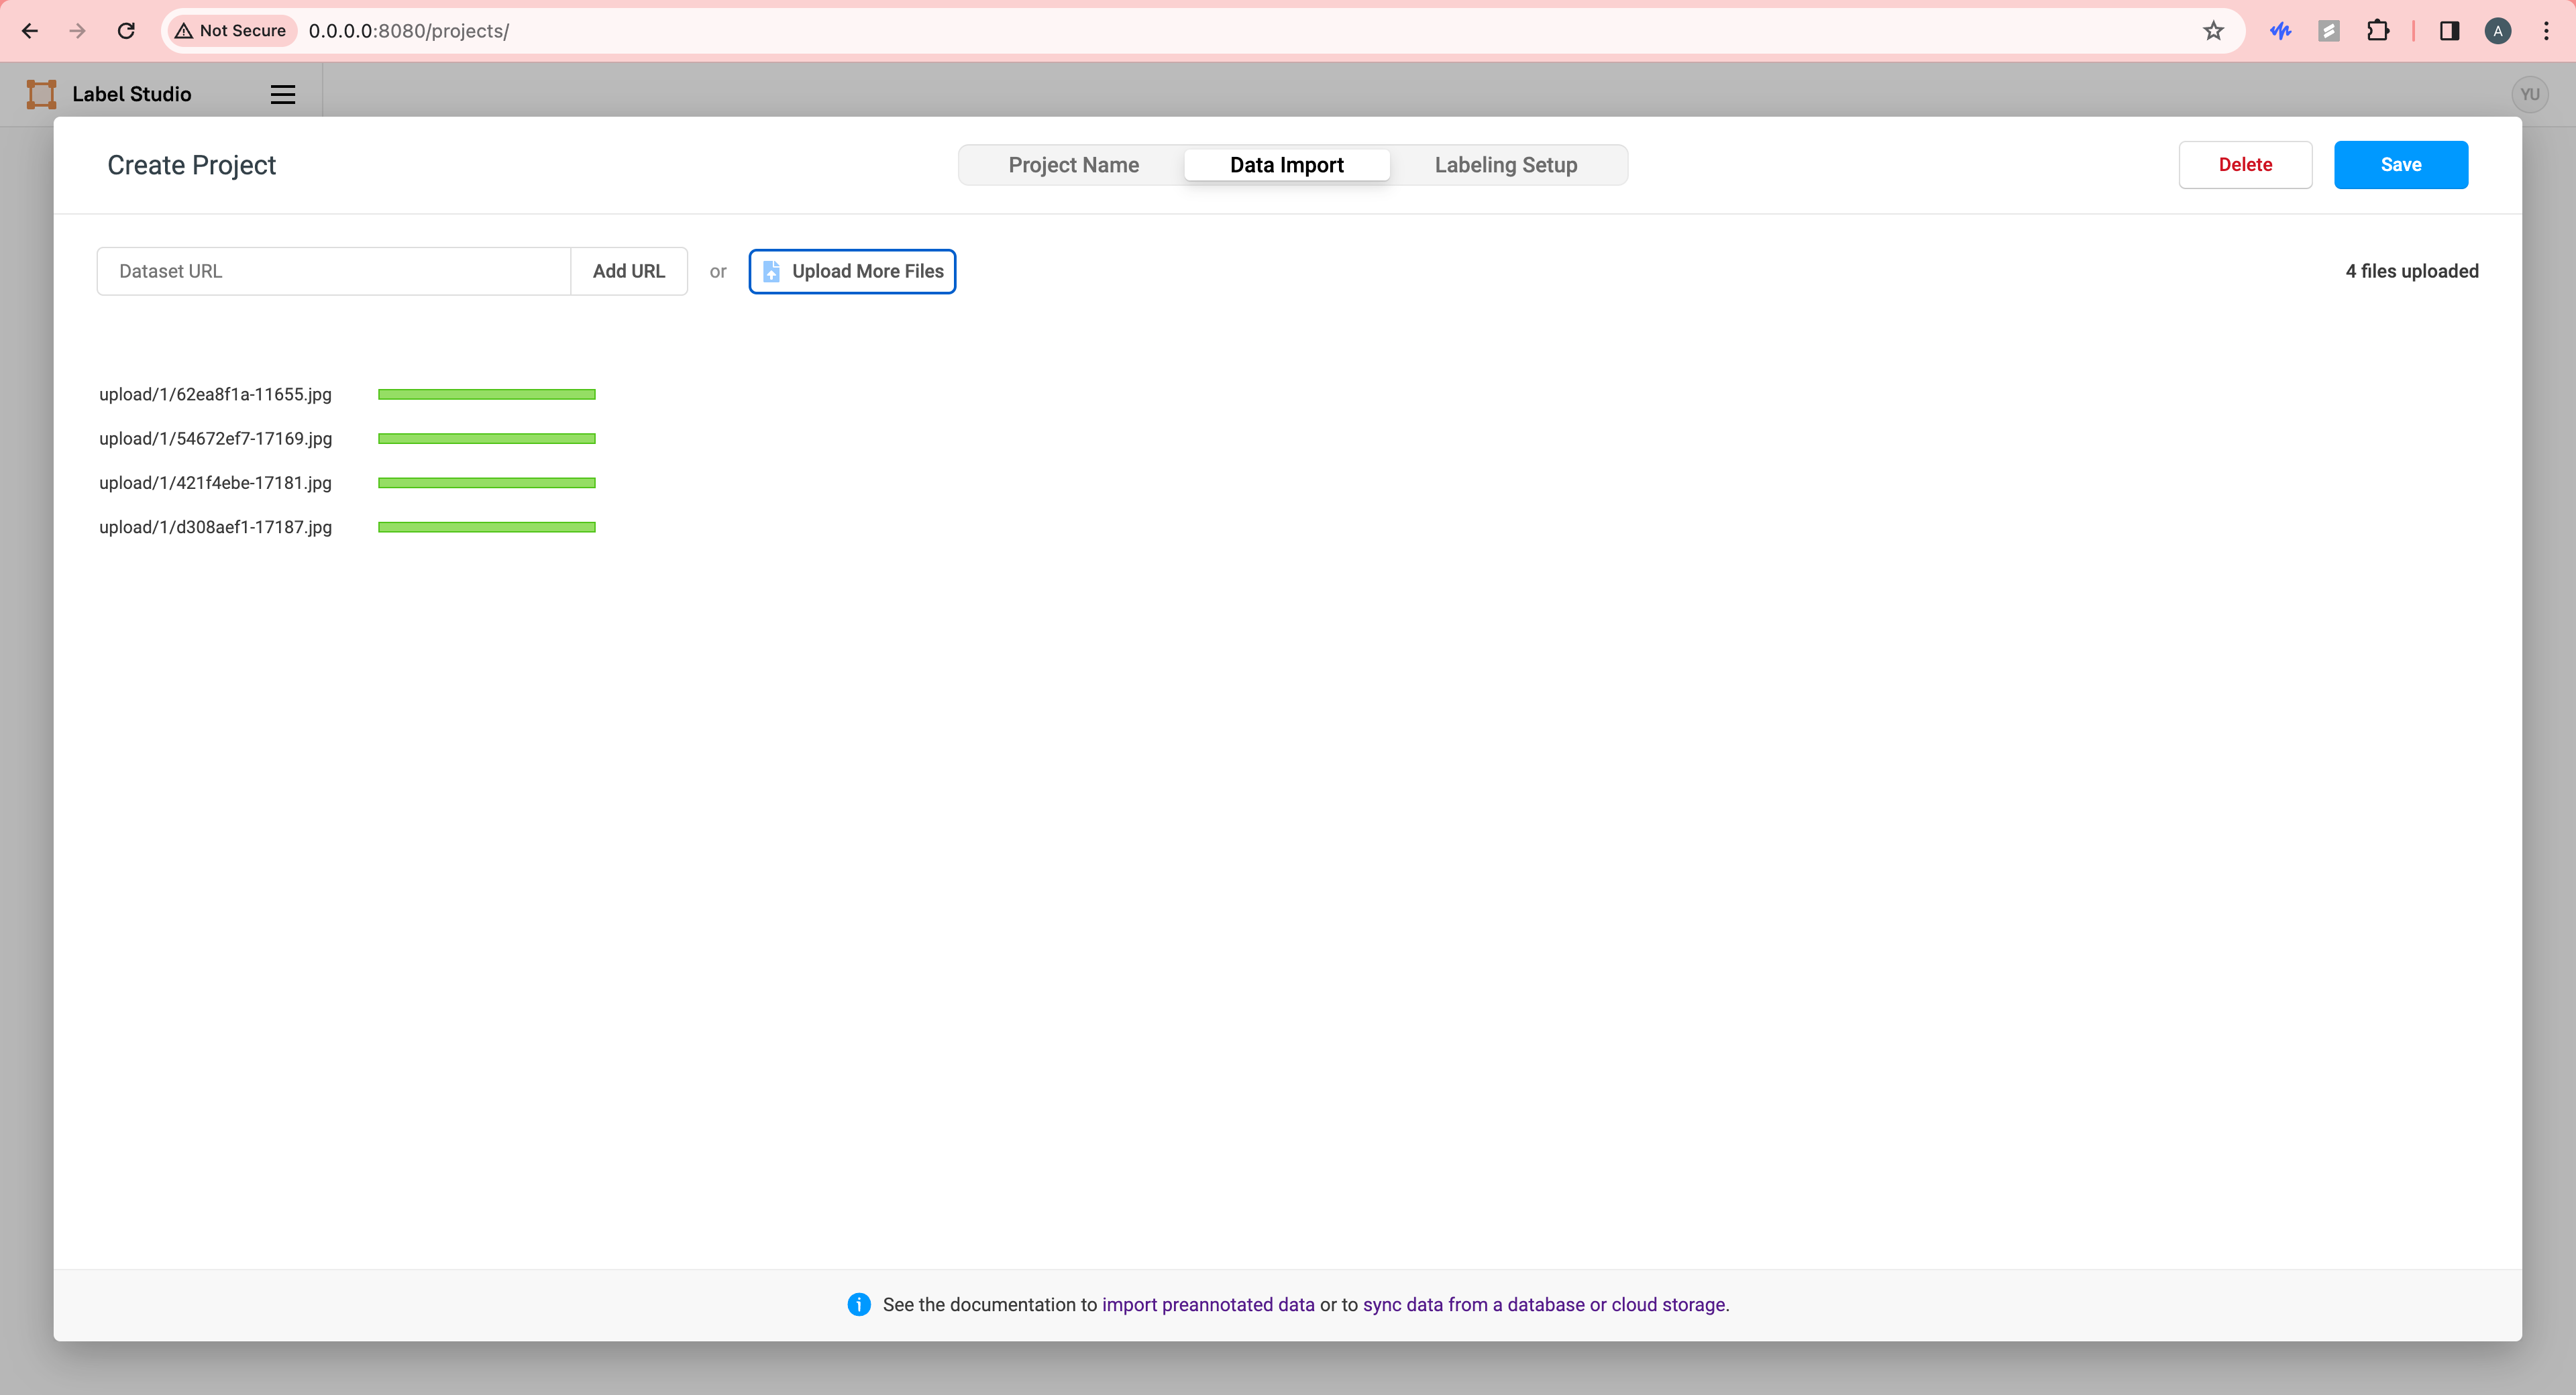The width and height of the screenshot is (2576, 1395).
Task: Click the red Delete button
Action: pos(2244,165)
